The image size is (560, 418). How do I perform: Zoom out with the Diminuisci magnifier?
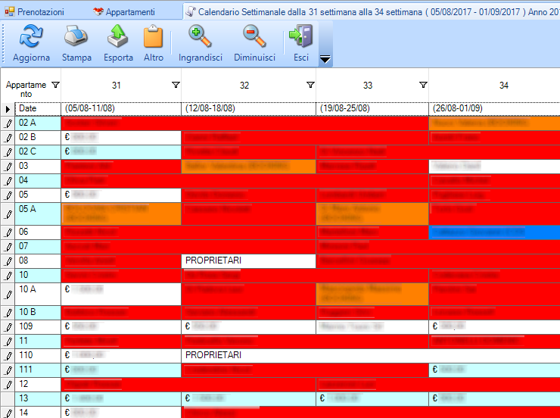(254, 36)
